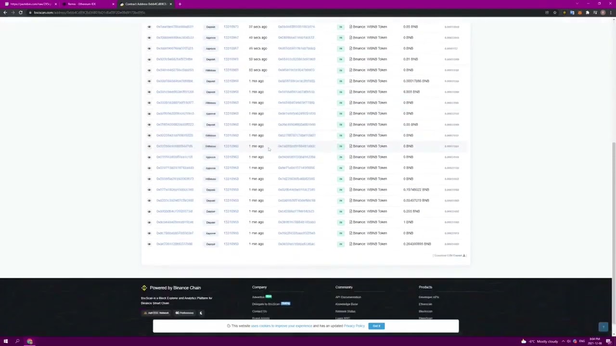Click the Add BSC Network button
This screenshot has height=346, width=616.
(x=156, y=313)
